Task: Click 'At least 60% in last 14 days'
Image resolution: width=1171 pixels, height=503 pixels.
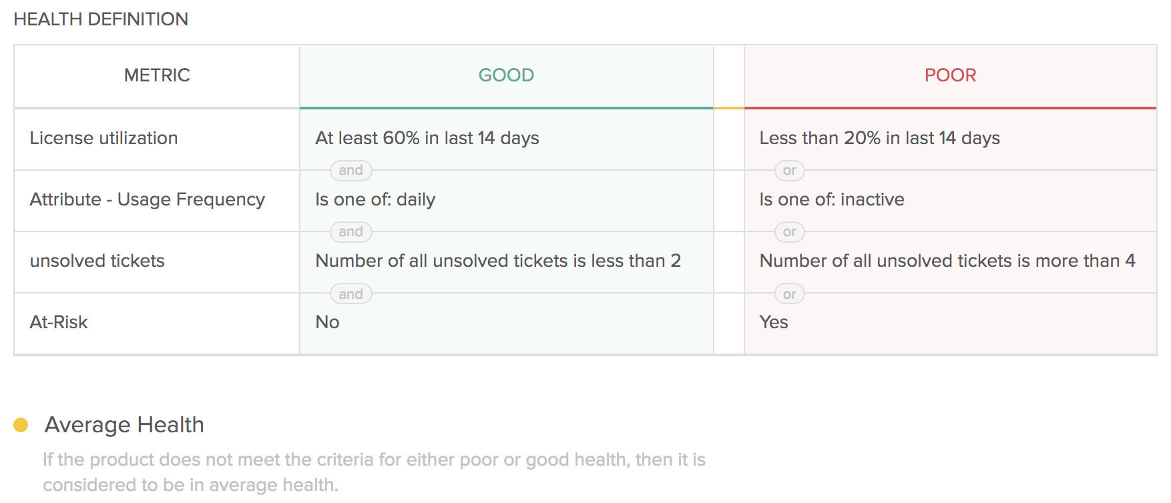Action: point(427,138)
